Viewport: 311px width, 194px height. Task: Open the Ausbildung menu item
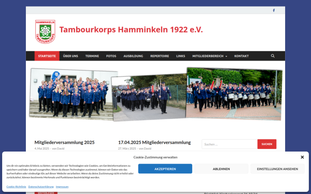(x=133, y=56)
